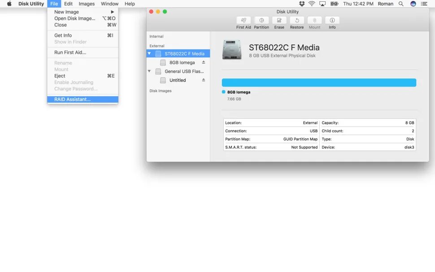
Task: Click the 8GB Iomega volume icon in sidebar
Action: click(x=163, y=62)
